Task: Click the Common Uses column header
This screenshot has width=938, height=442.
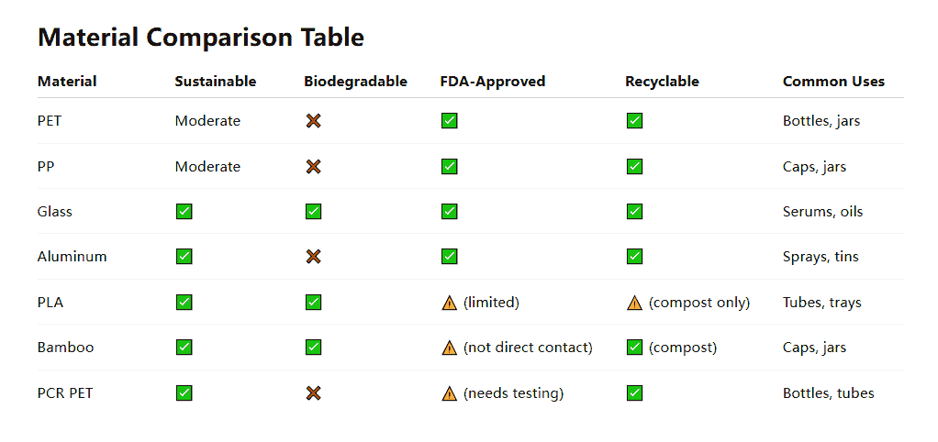Action: (x=833, y=82)
